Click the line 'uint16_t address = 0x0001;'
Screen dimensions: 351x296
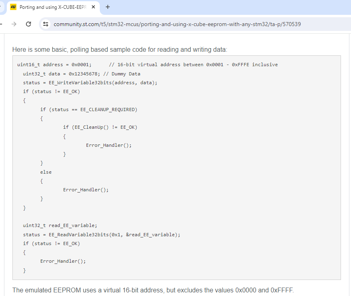coord(54,65)
